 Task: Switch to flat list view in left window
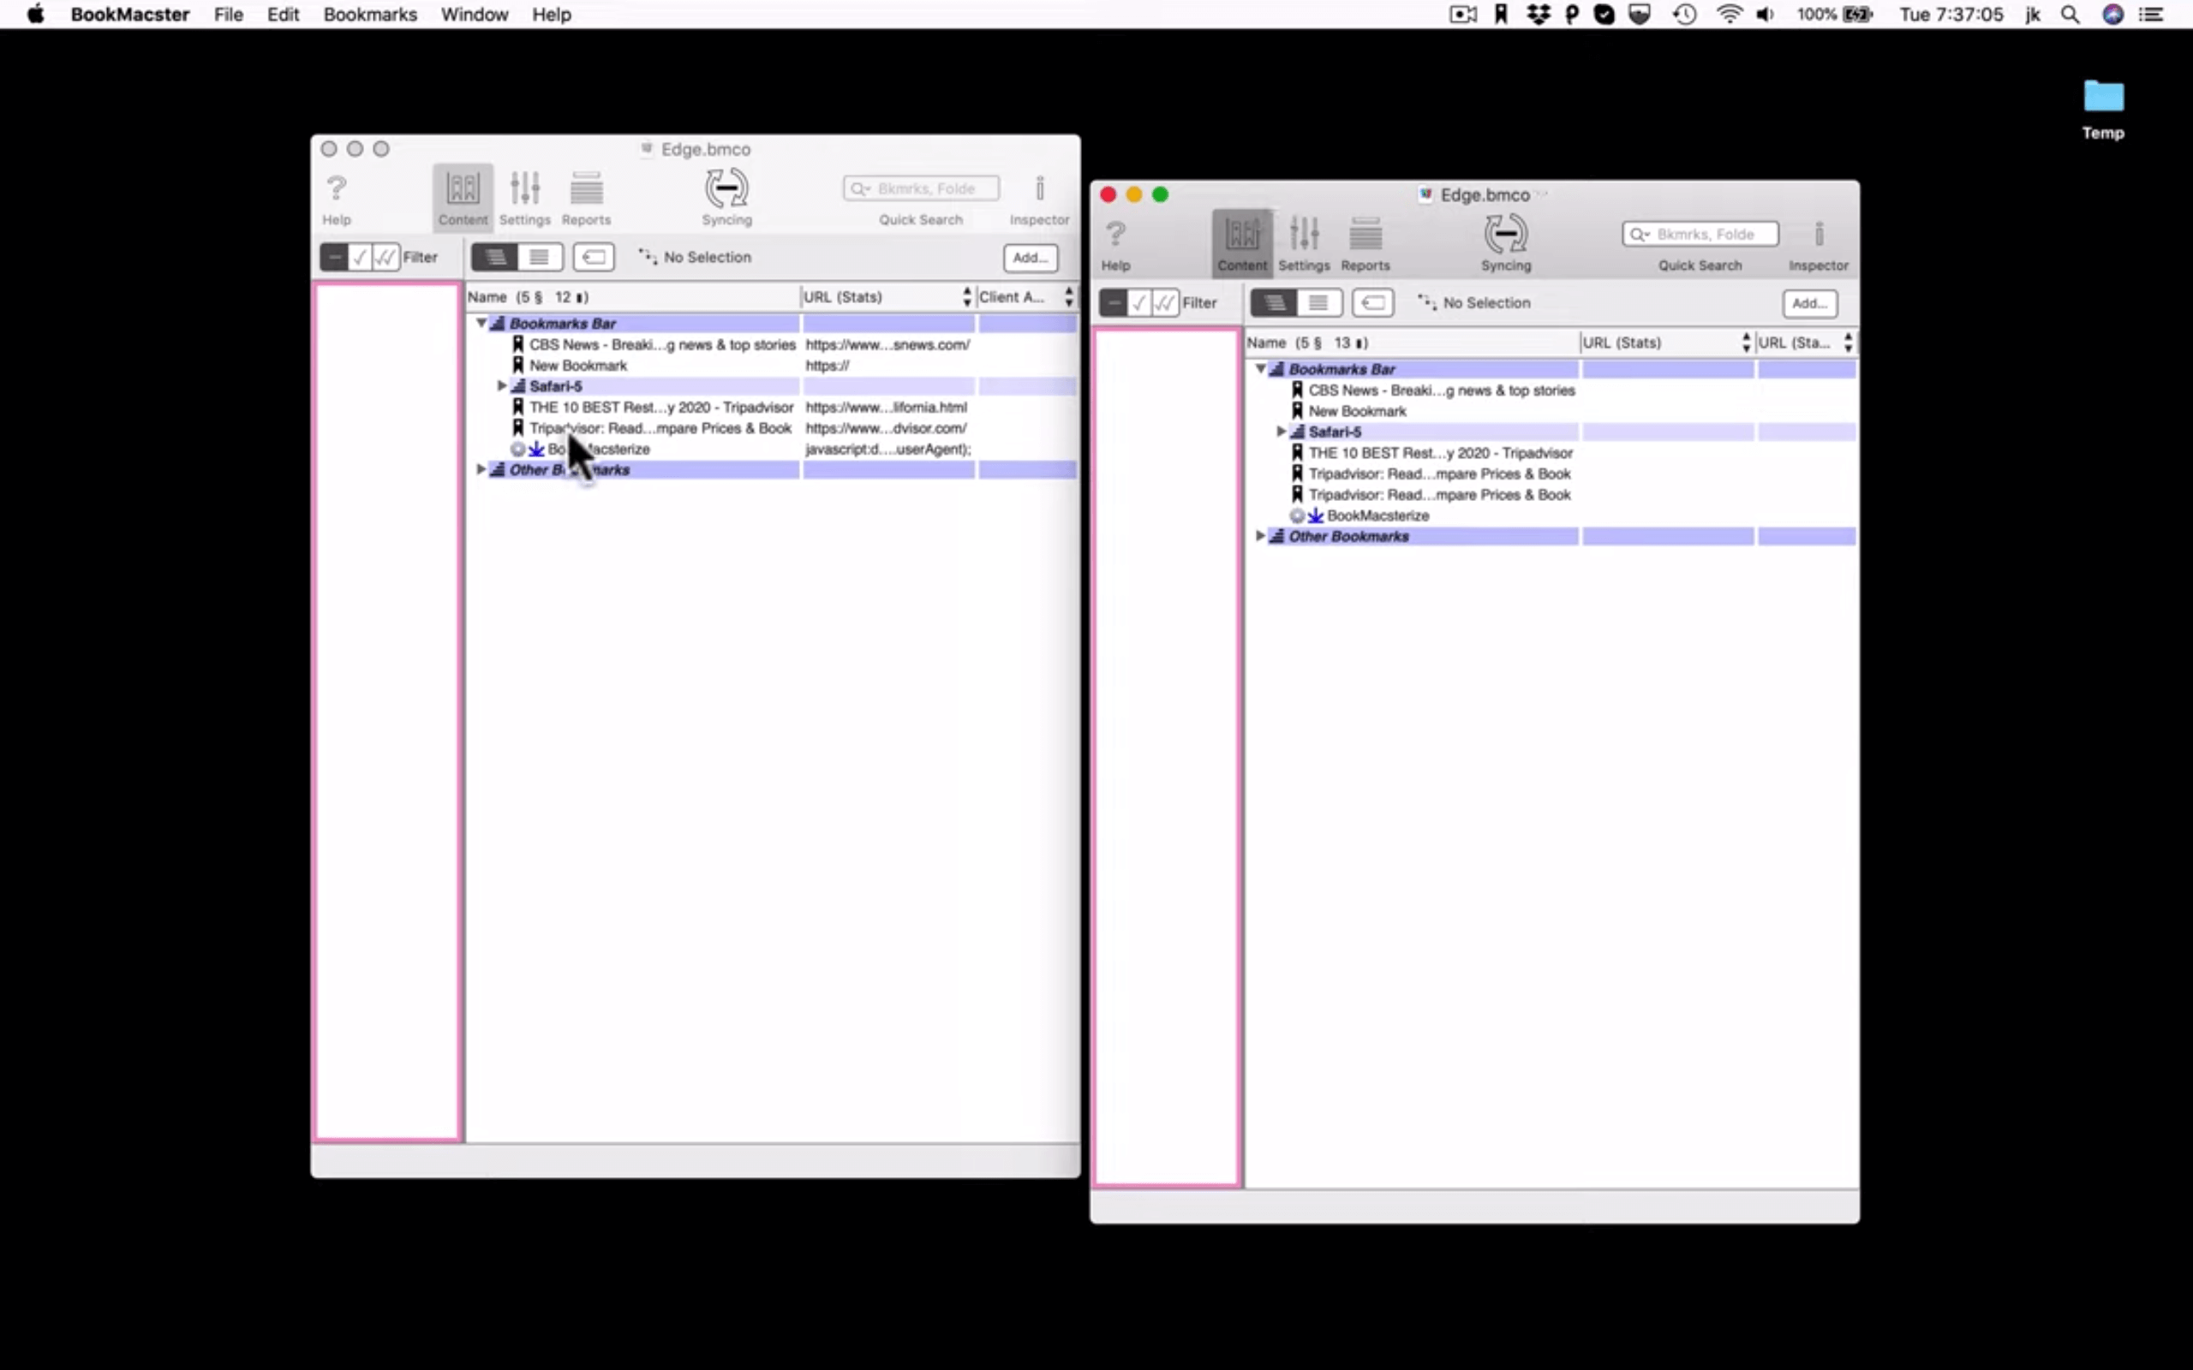[539, 258]
